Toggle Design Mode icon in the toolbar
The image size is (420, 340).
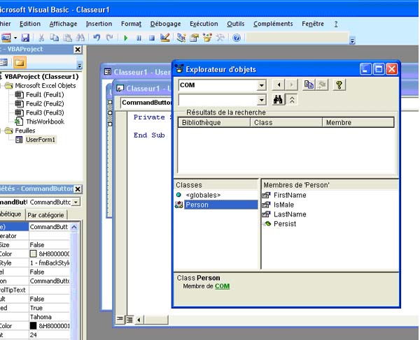click(165, 38)
